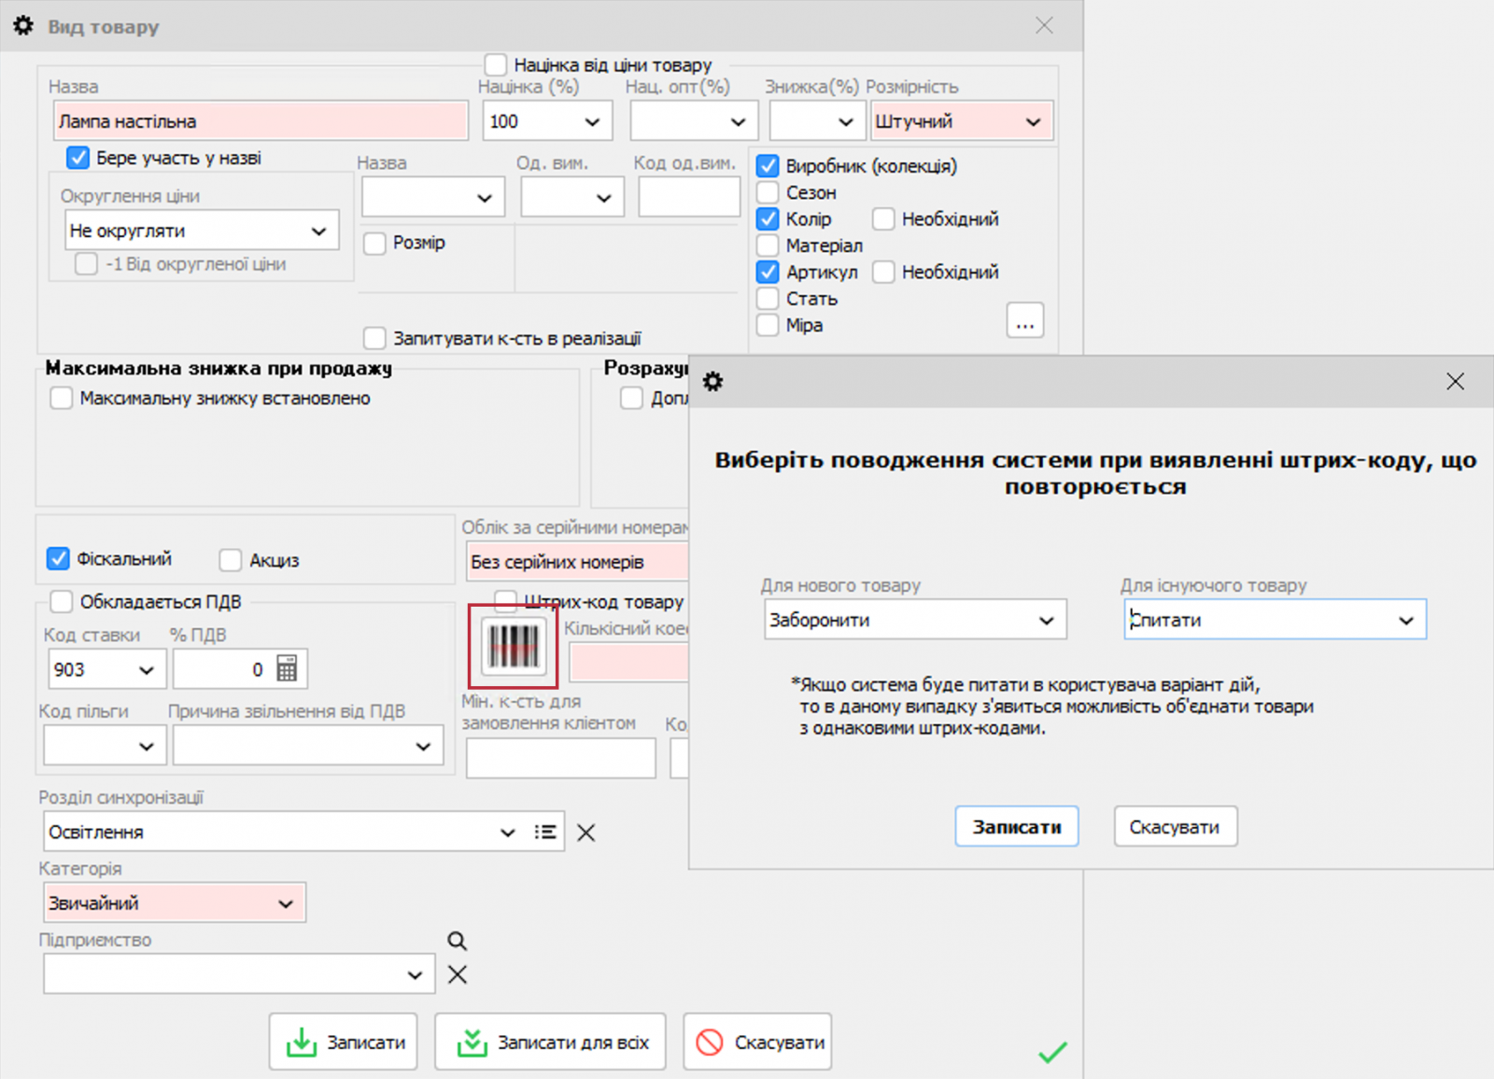Open the list selector beside Розділ синхронізації
Viewport: 1494px width, 1079px height.
click(545, 831)
